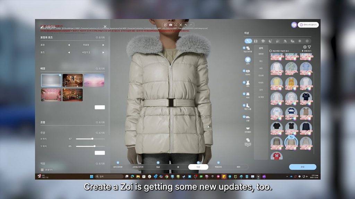The image size is (355, 199).
Task: Click next arrow for 포즈 pose
Action: click(103, 52)
